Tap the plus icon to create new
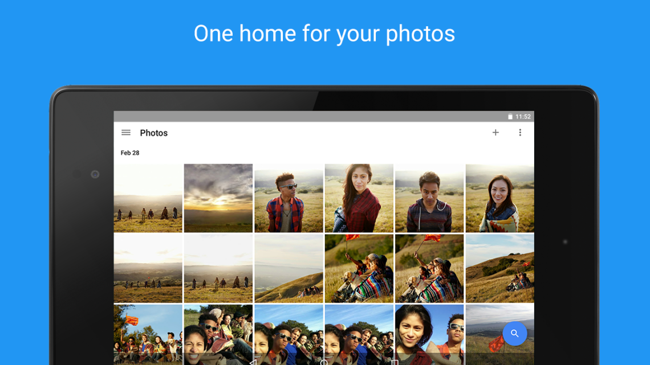This screenshot has width=650, height=365. coord(495,133)
